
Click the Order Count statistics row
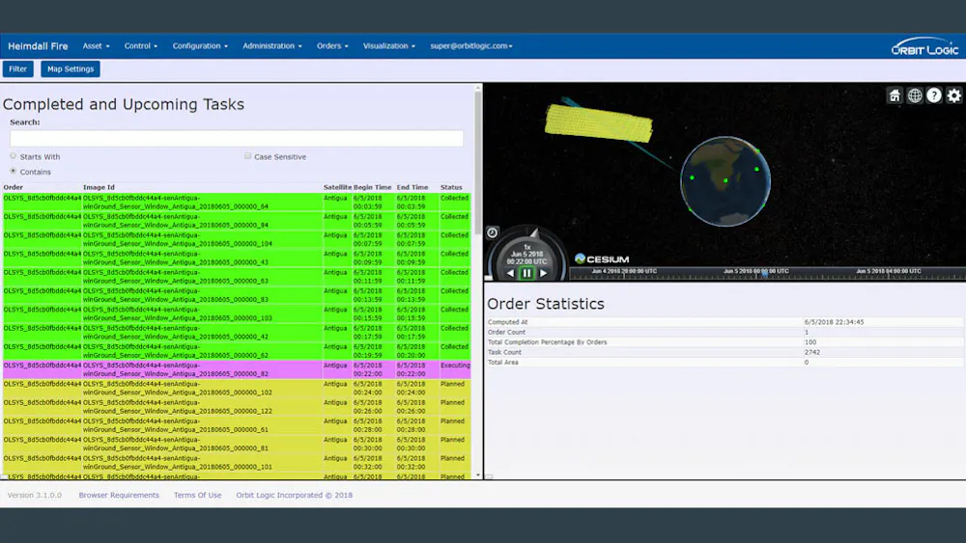(725, 332)
